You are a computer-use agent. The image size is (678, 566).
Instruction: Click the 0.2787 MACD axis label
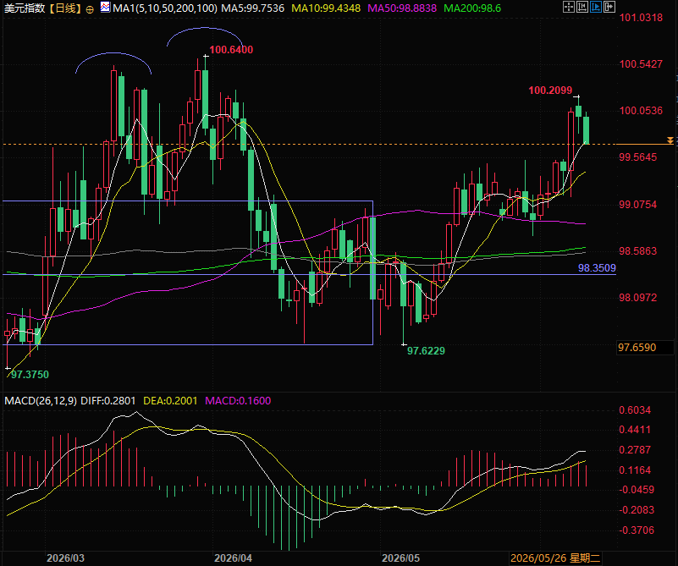[635, 450]
